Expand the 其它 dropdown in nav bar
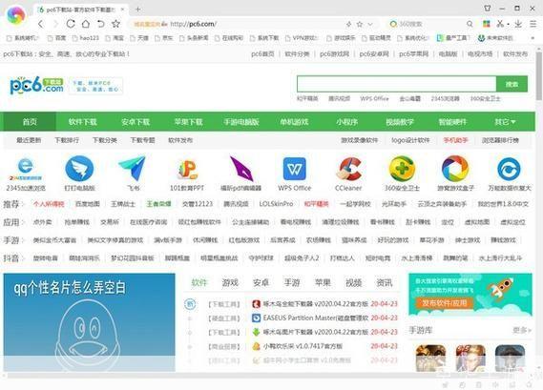The height and width of the screenshot is (390, 543). tap(505, 122)
